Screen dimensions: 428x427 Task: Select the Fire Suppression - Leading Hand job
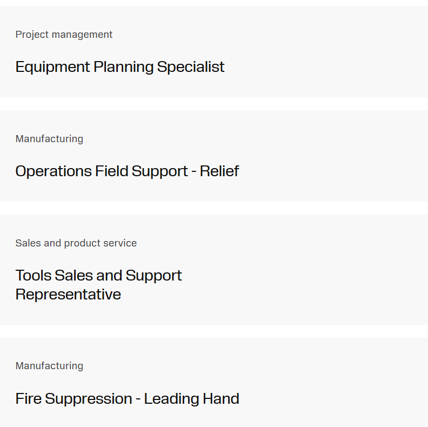[127, 399]
